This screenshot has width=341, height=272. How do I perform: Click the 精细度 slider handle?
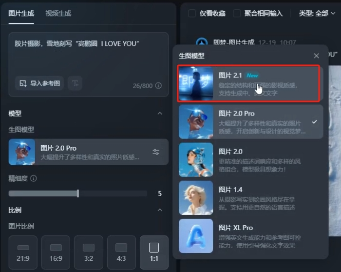(x=78, y=194)
